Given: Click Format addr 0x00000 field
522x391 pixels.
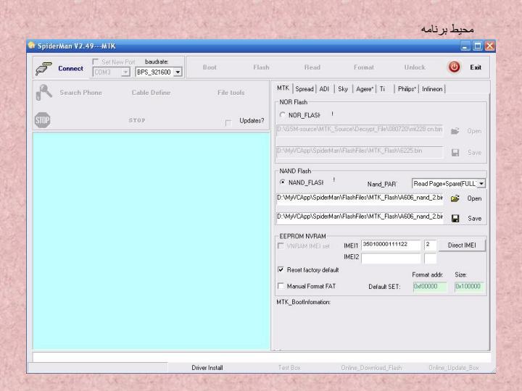Looking at the screenshot, I should 430,287.
